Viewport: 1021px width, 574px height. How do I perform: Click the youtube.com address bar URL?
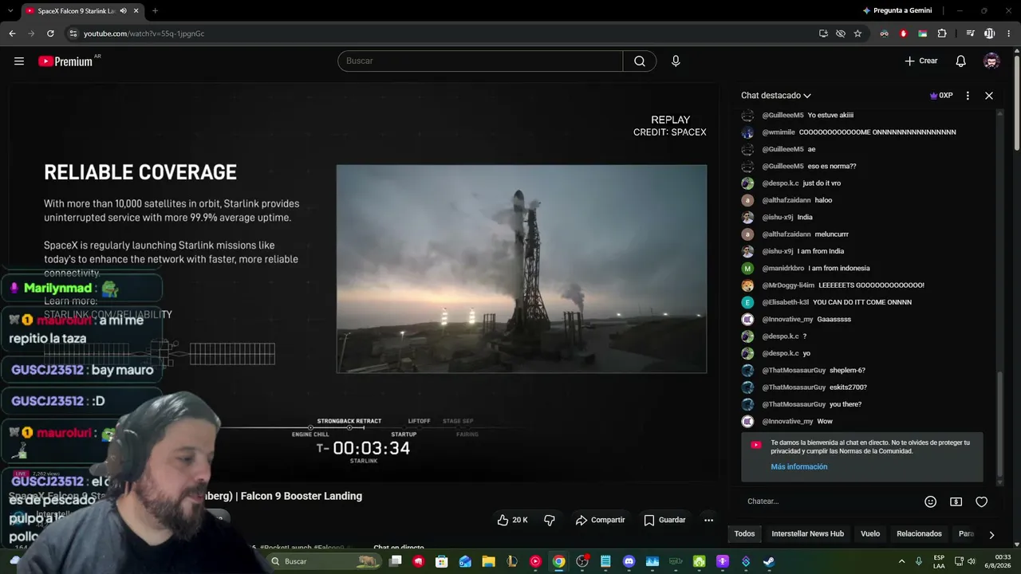(x=144, y=33)
